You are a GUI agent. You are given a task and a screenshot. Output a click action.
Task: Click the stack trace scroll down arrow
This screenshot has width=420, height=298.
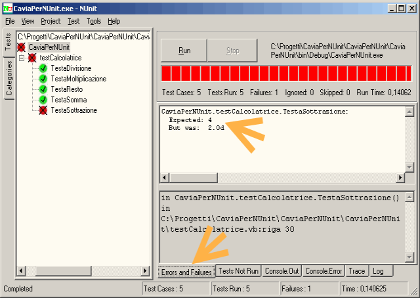pyautogui.click(x=409, y=257)
